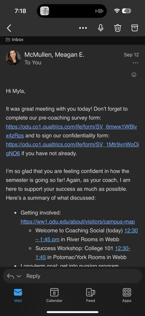Archive the email using archive box icon
This screenshot has width=145, height=316.
135,28
